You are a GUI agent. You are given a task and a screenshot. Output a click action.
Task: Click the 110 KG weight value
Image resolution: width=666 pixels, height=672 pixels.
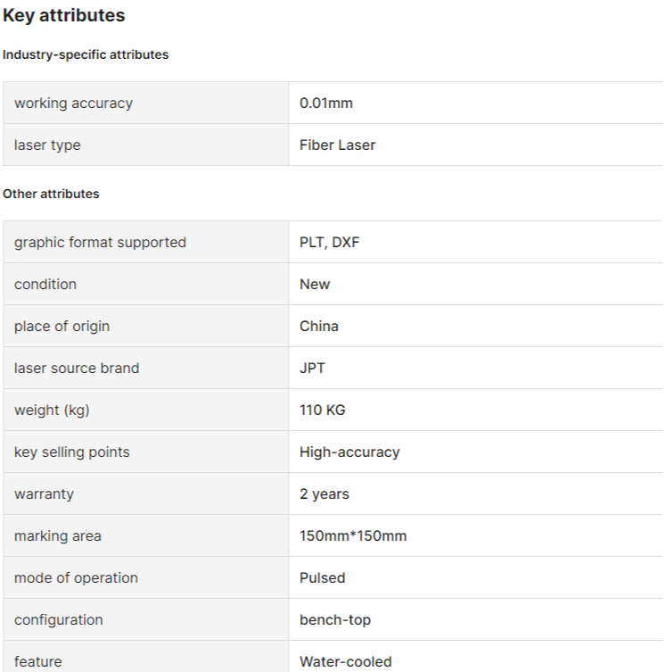pos(322,411)
